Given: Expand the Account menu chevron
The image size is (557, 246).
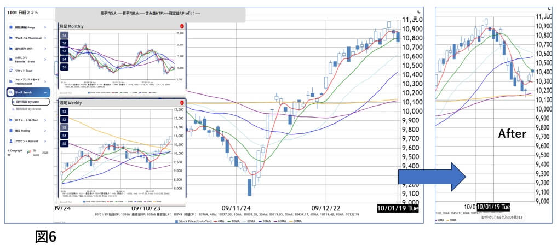Looking at the screenshot, I should (x=45, y=141).
